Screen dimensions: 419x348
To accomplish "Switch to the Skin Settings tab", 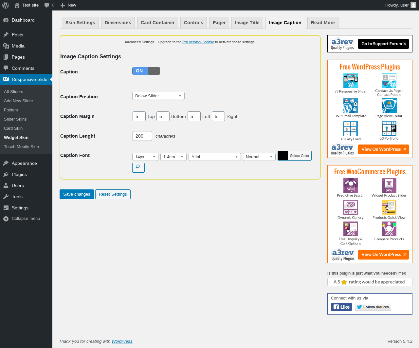I will [80, 23].
